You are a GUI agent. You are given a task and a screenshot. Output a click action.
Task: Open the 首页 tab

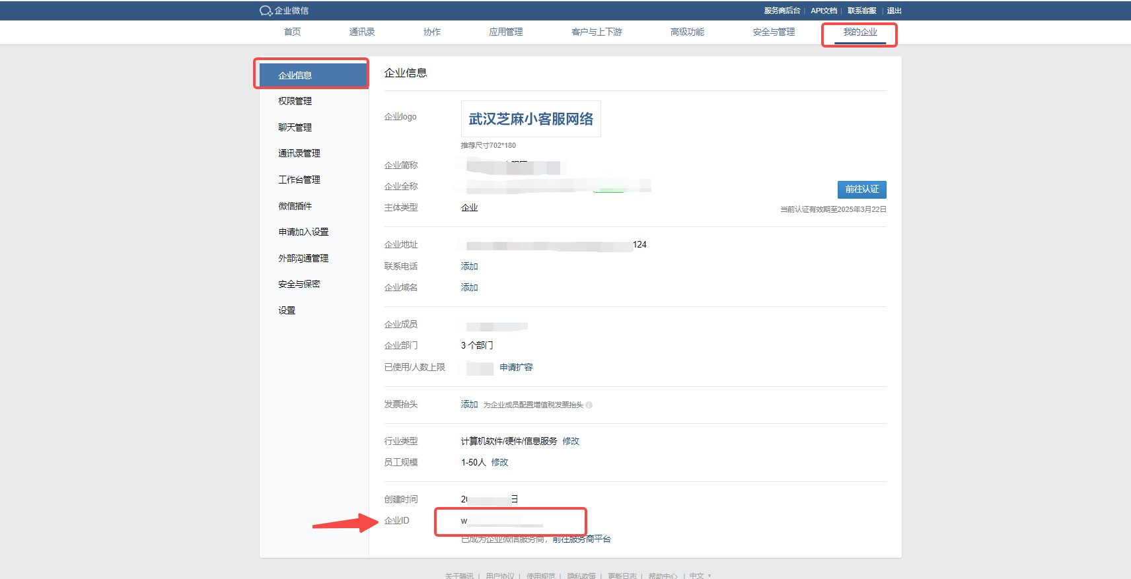[x=292, y=32]
